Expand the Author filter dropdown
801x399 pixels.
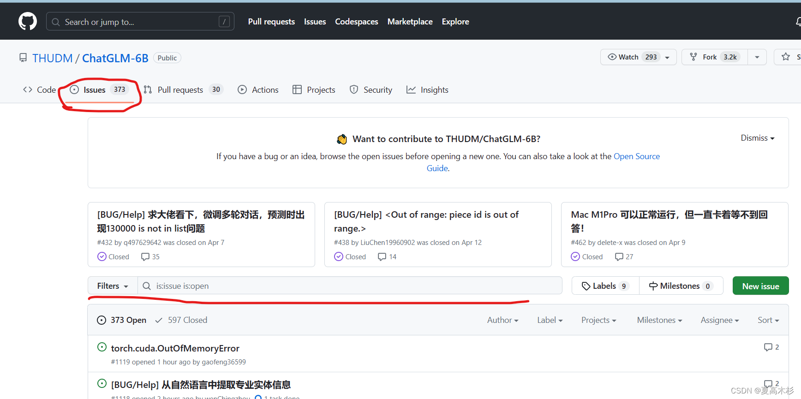point(502,320)
